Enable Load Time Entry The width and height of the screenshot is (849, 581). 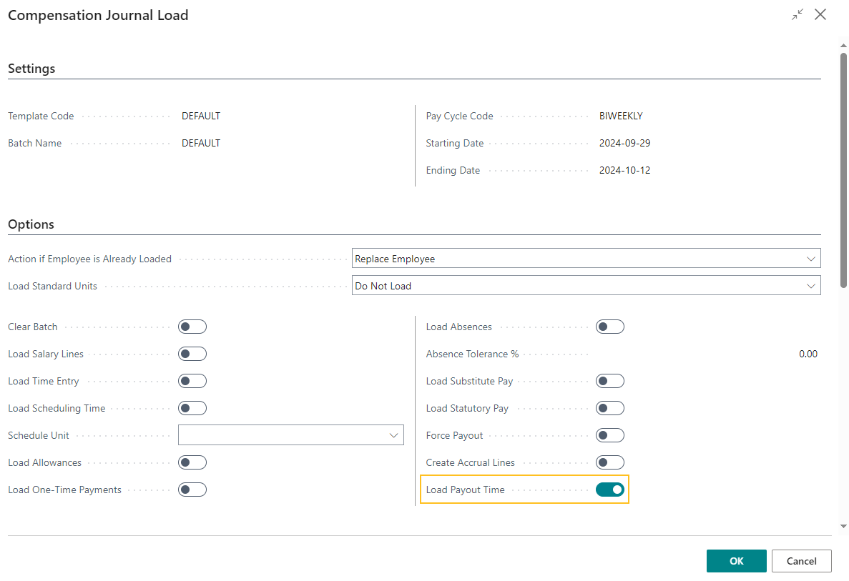pyautogui.click(x=192, y=380)
